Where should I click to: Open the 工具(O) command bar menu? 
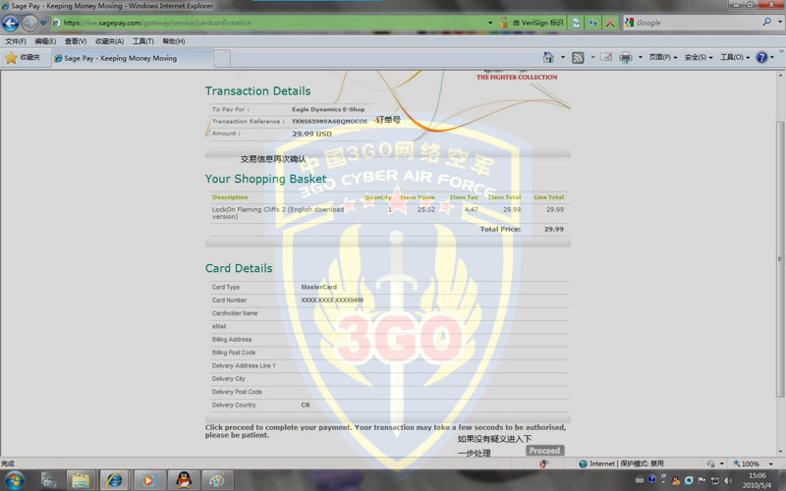click(735, 57)
